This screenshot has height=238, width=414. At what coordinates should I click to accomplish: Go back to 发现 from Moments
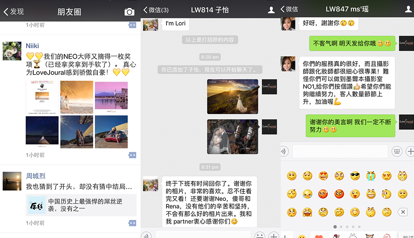click(14, 12)
